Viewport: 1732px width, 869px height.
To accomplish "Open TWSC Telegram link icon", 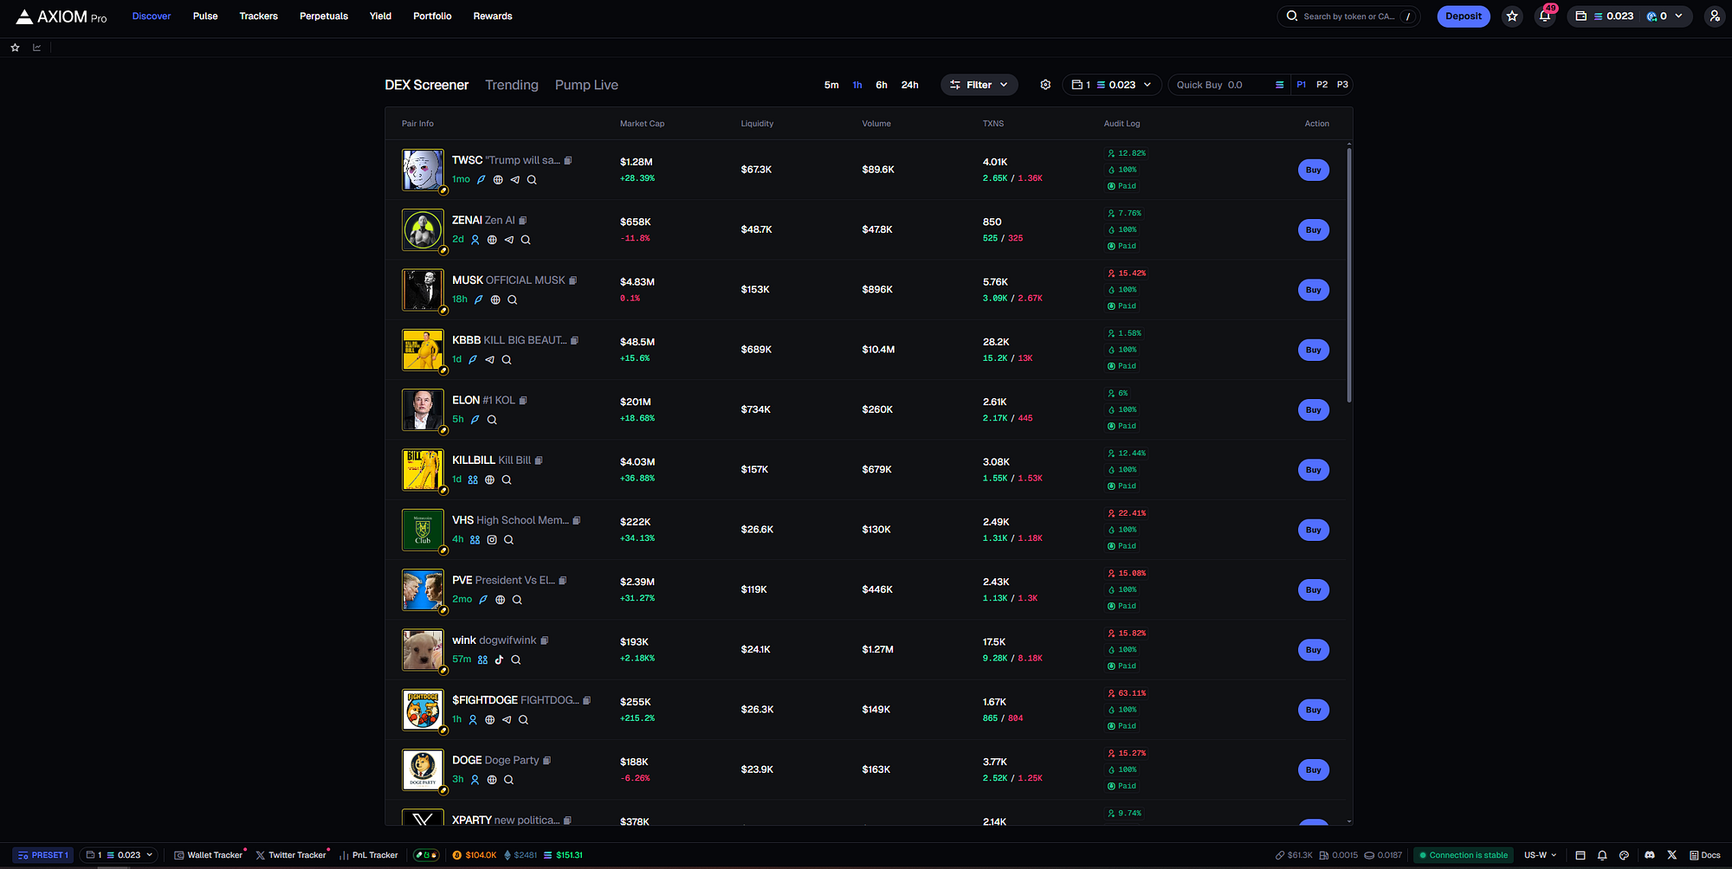I will pyautogui.click(x=515, y=180).
